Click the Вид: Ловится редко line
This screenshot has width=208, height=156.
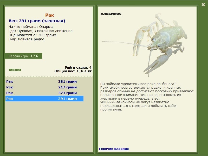click(26, 39)
